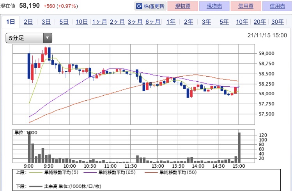
Task: Switch to the 5日 chart period
Action: pos(64,22)
